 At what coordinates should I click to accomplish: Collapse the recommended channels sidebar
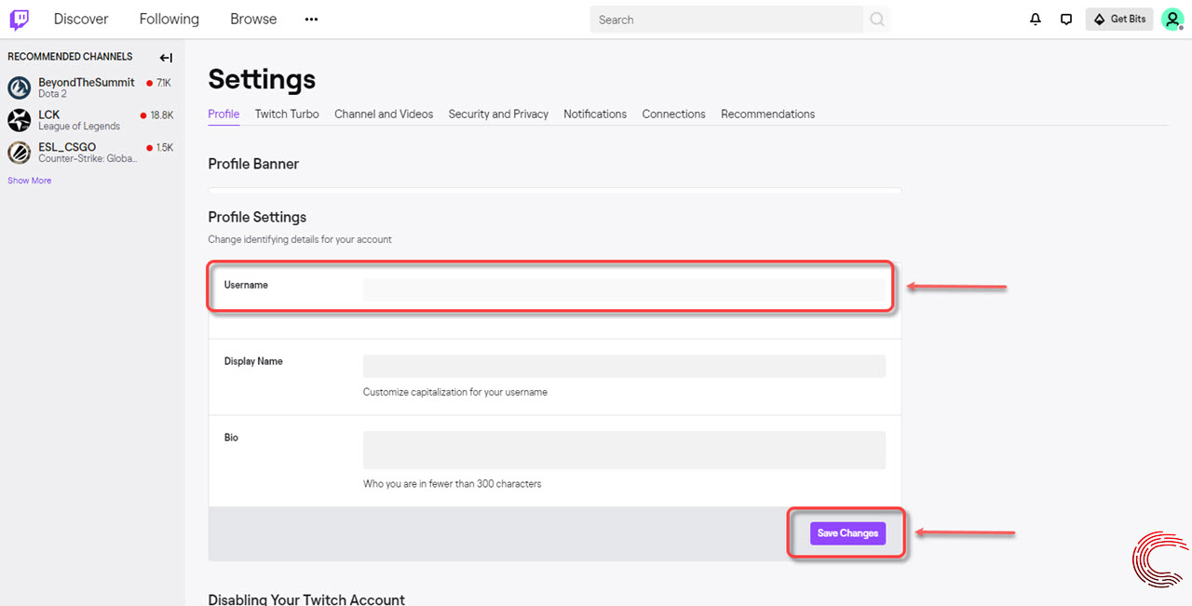click(166, 58)
